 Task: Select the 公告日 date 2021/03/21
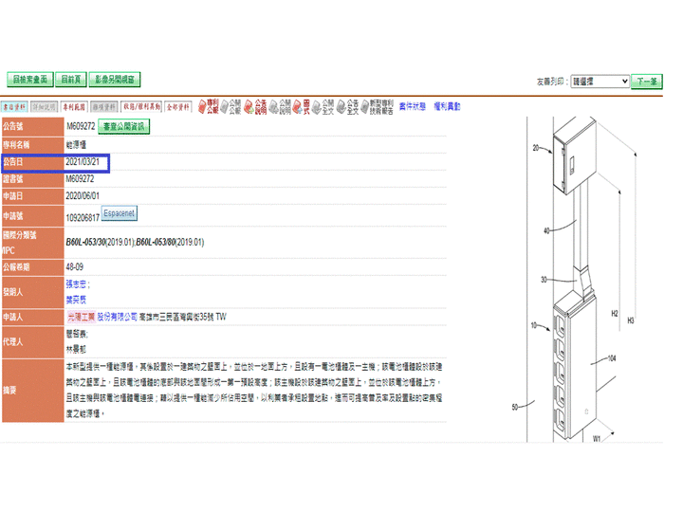83,162
